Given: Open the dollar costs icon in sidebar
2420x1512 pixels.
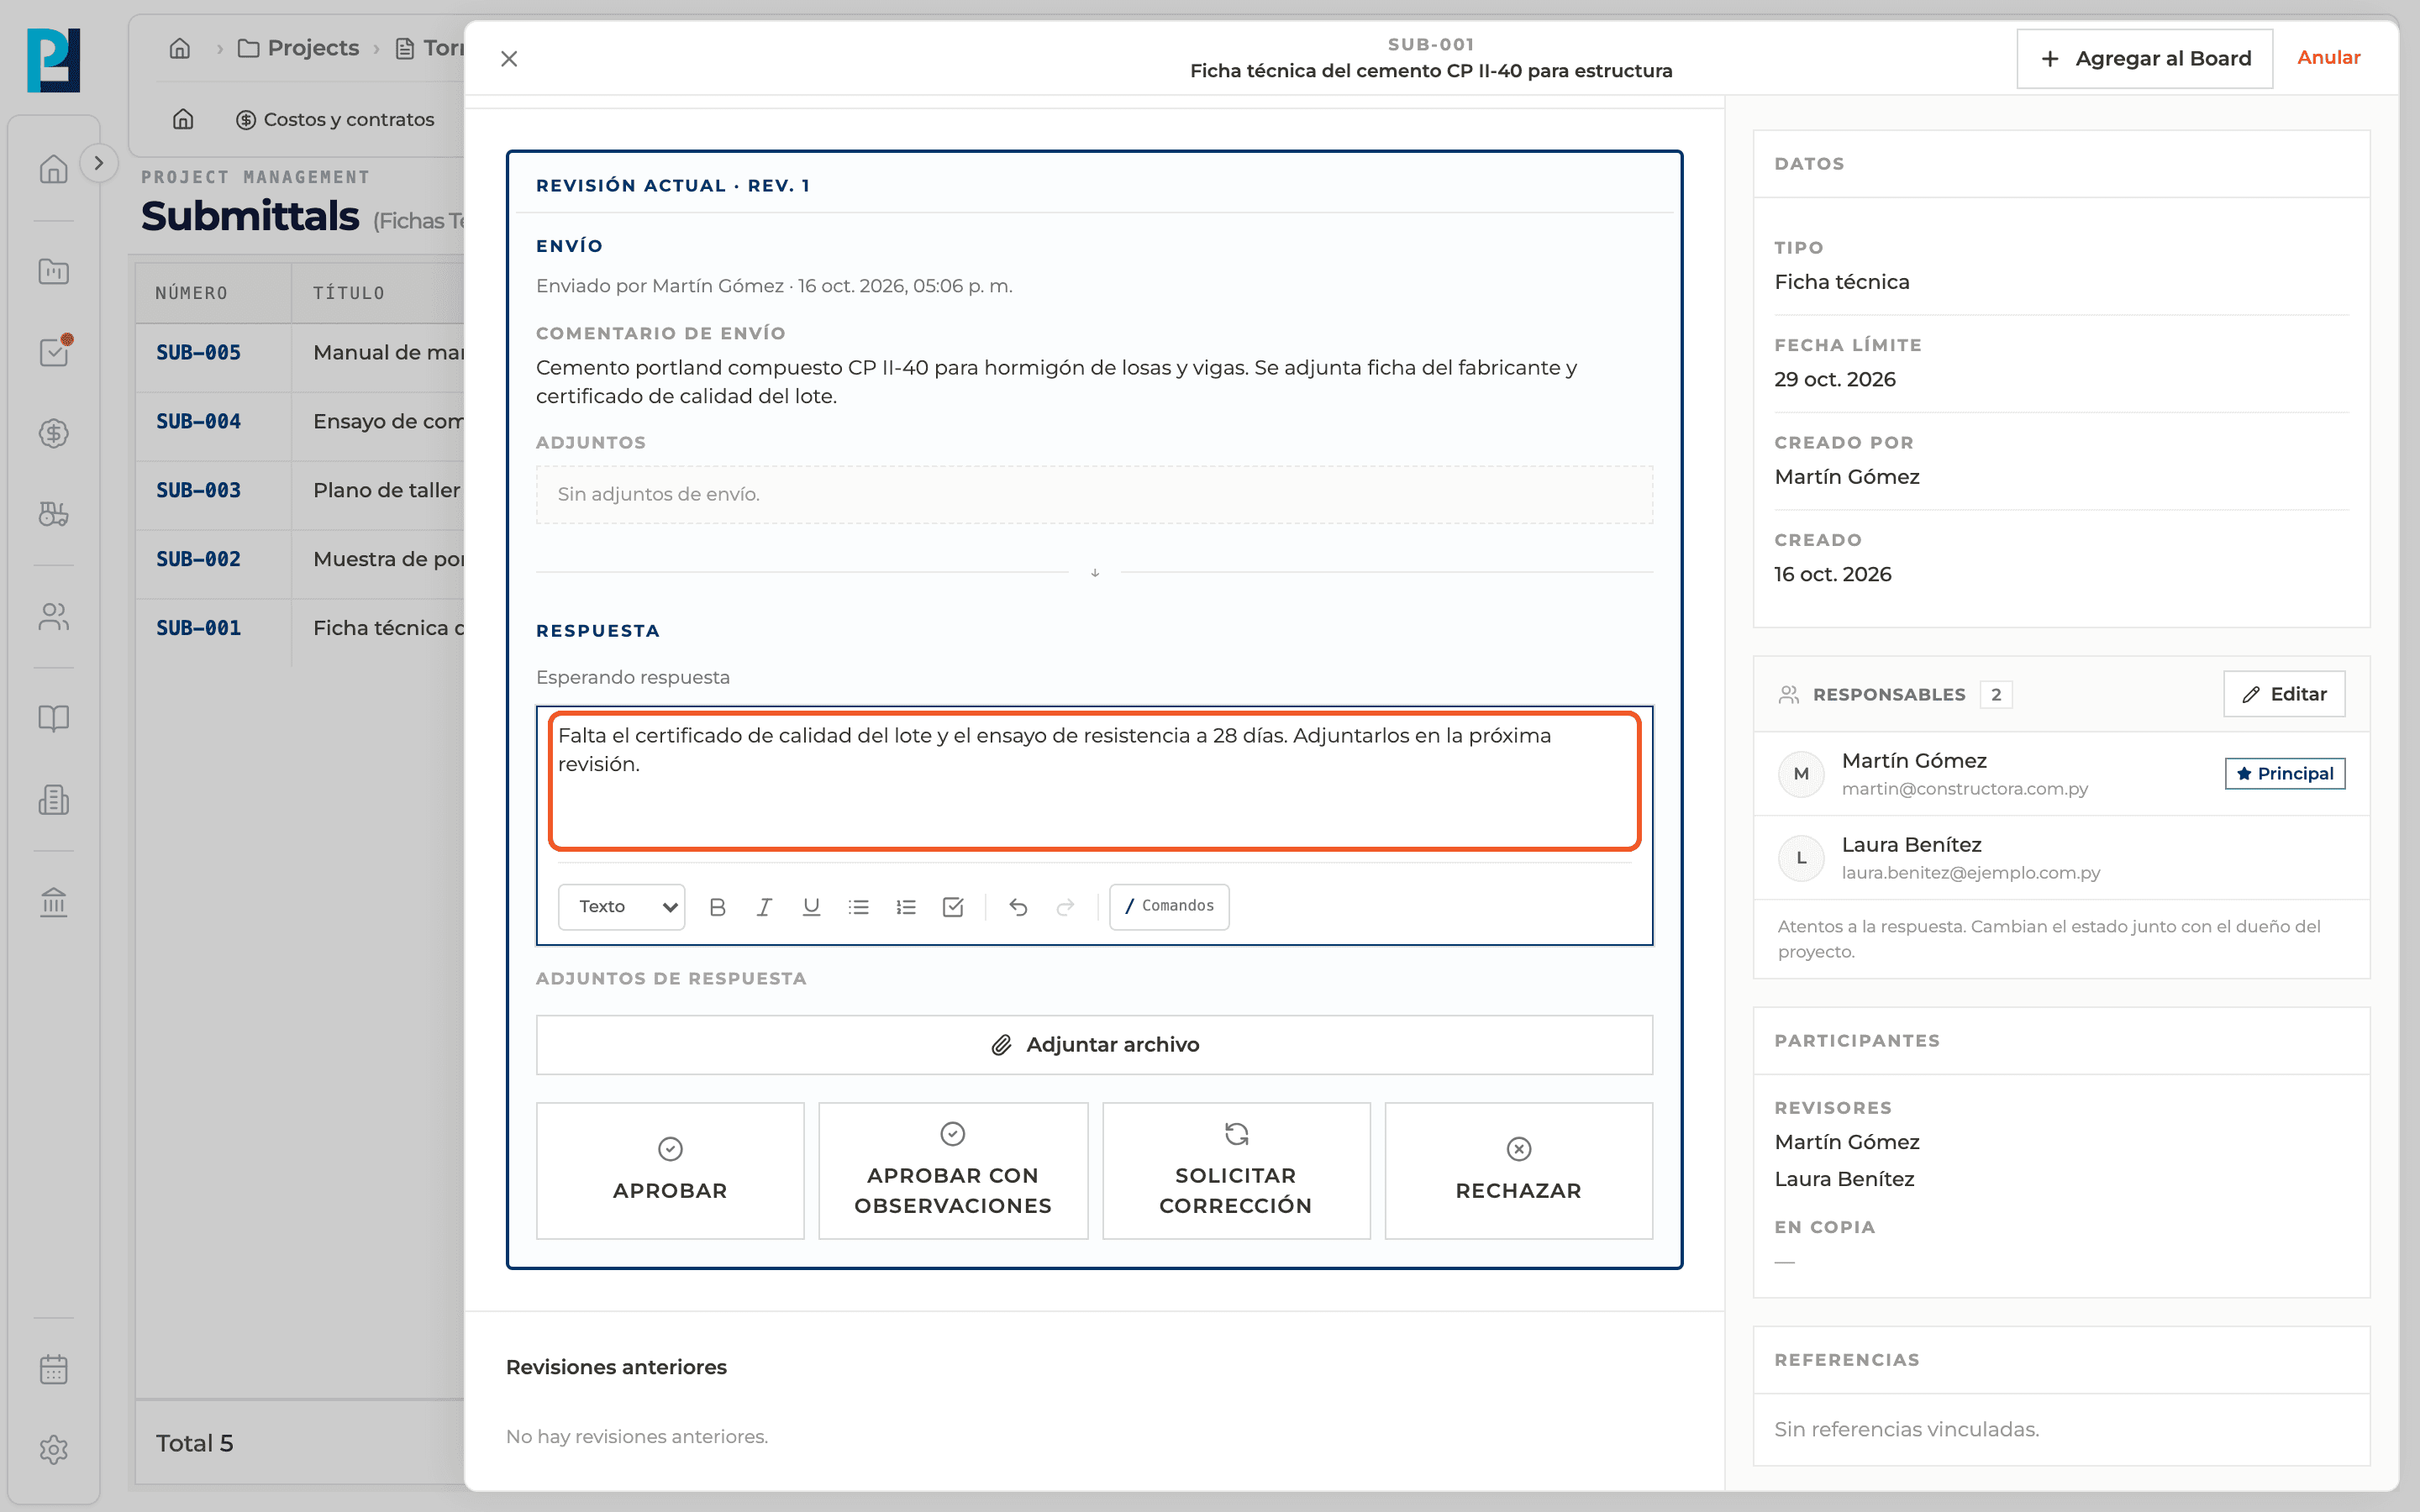Looking at the screenshot, I should [x=54, y=433].
